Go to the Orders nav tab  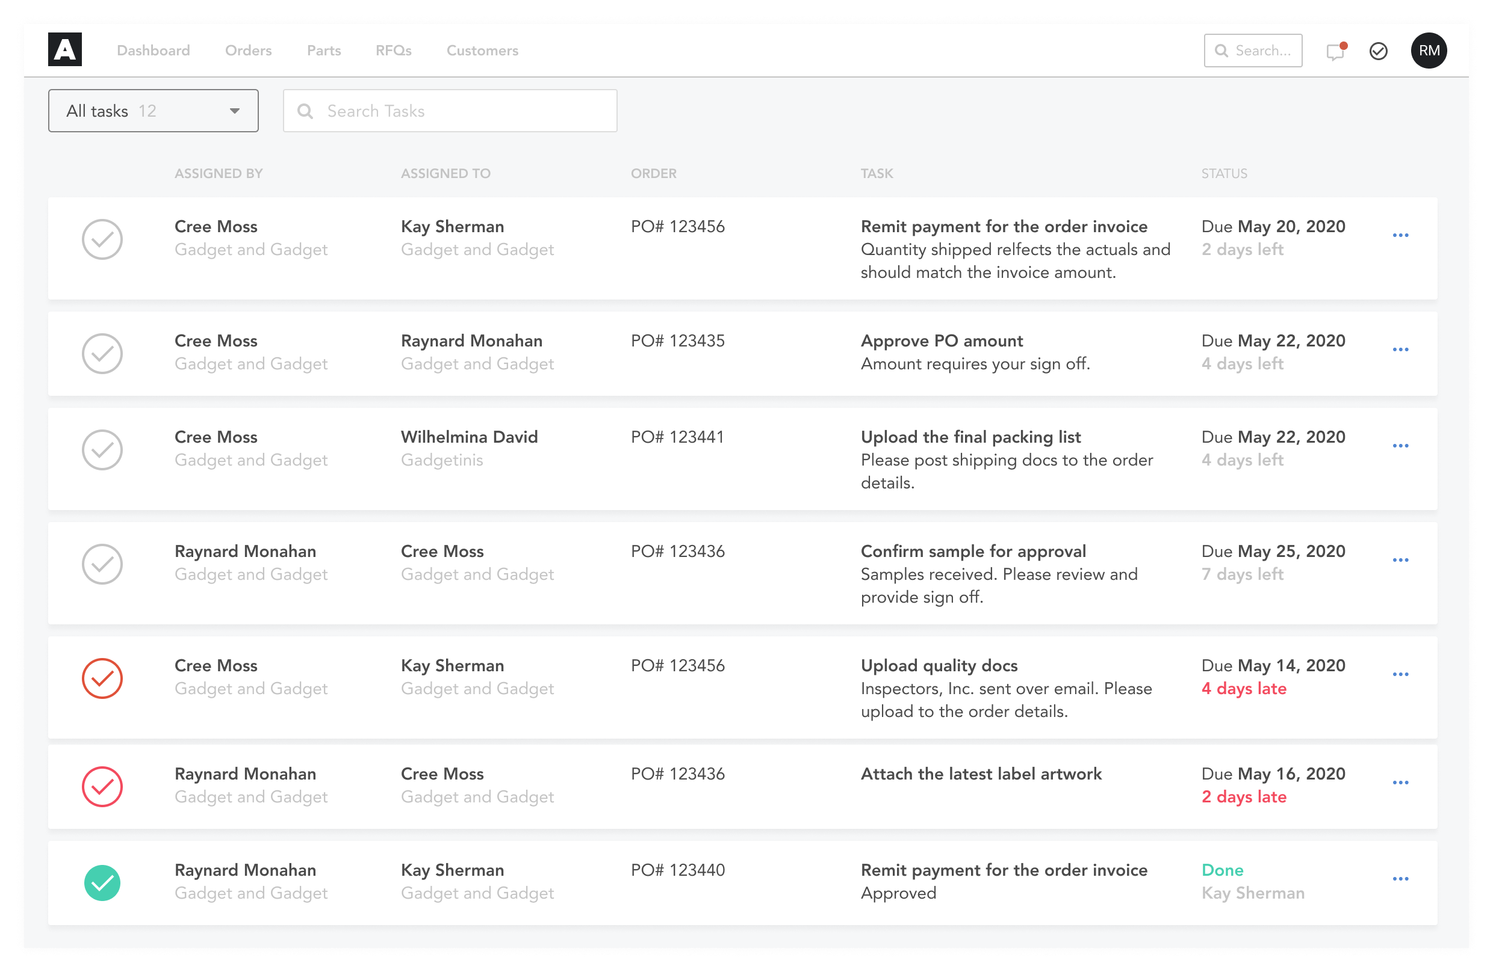(249, 51)
